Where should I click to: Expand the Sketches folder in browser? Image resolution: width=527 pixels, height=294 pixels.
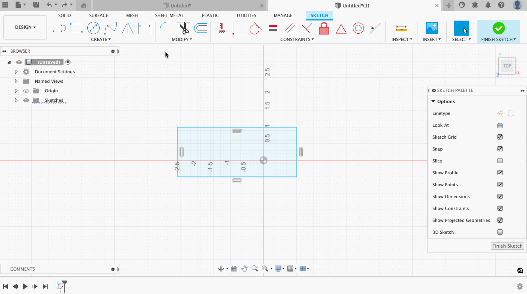tap(16, 100)
